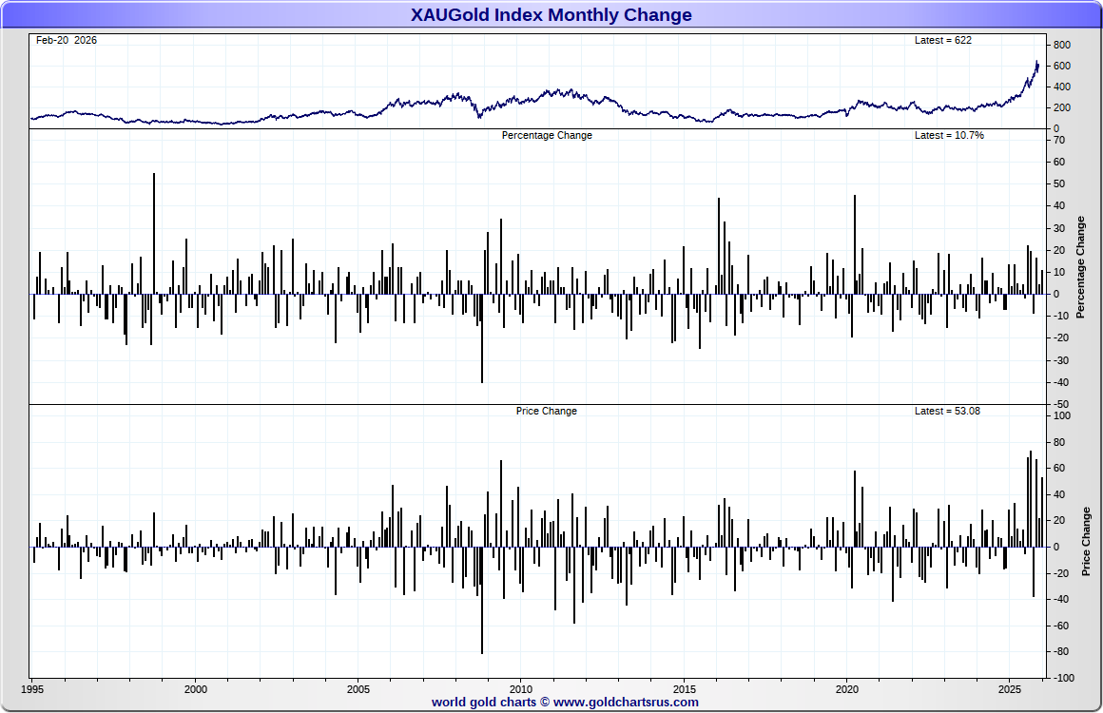
Task: Click the 800 tick on index axis
Action: tap(1061, 45)
